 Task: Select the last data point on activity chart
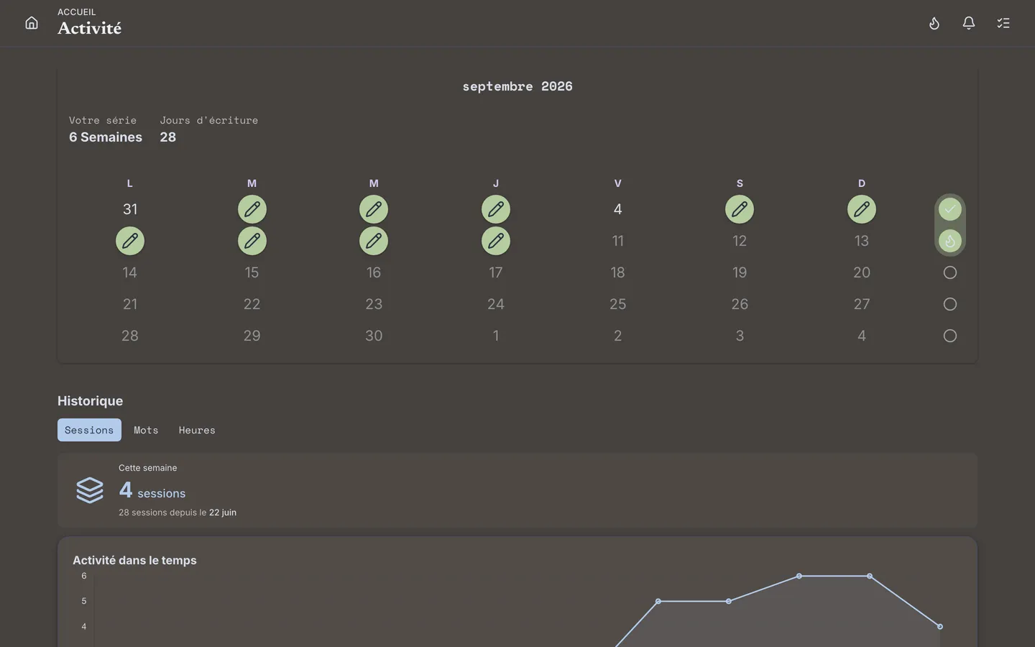click(x=940, y=627)
